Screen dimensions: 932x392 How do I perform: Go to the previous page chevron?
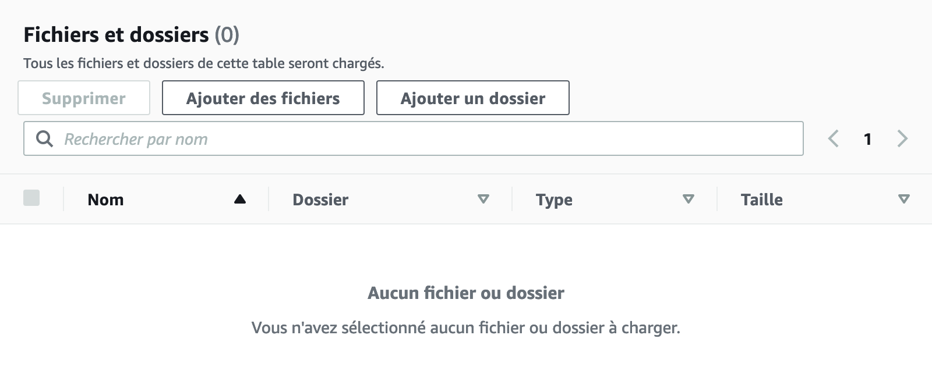point(834,138)
